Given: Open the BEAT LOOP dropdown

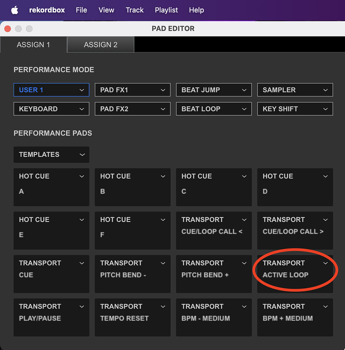Looking at the screenshot, I should point(214,109).
